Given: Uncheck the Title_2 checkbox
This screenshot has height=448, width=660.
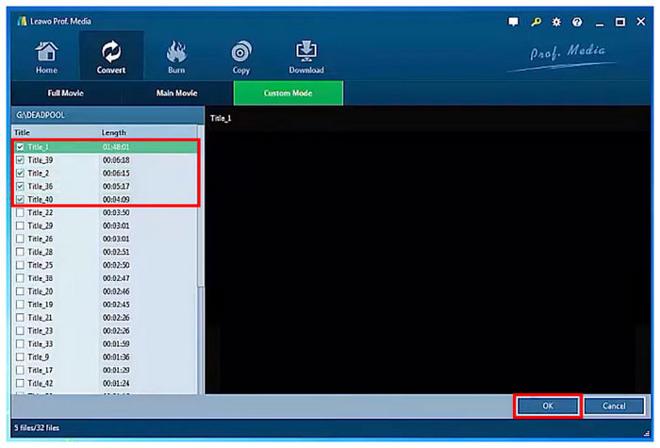Looking at the screenshot, I should (x=20, y=173).
